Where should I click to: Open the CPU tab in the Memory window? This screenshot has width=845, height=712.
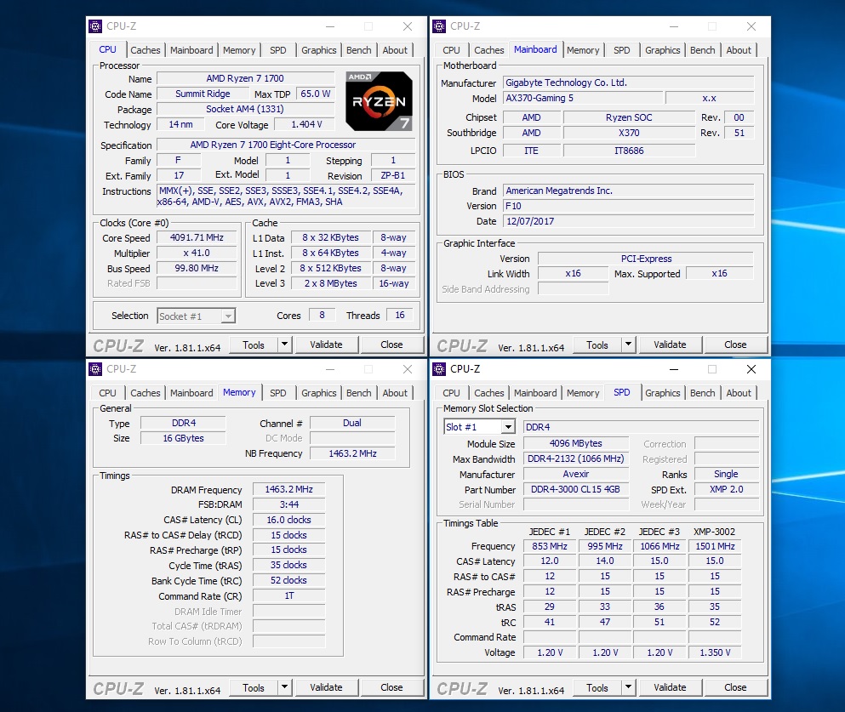[x=108, y=393]
